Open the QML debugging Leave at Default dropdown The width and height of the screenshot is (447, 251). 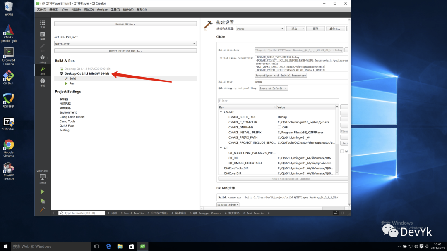[x=273, y=88]
